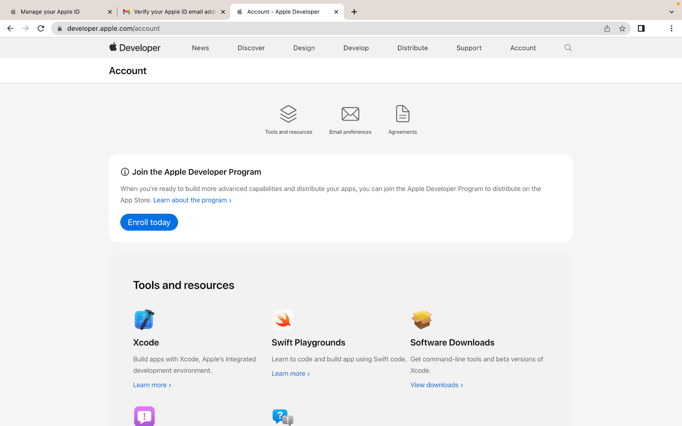Click the blue question-mark chat bubbles icon
The image size is (682, 426).
pos(283,417)
